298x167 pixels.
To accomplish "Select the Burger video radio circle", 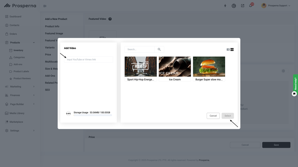I will point(195,59).
